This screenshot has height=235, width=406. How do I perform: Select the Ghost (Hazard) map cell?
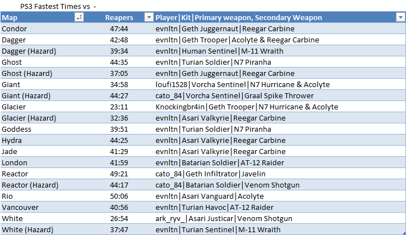tap(43, 73)
